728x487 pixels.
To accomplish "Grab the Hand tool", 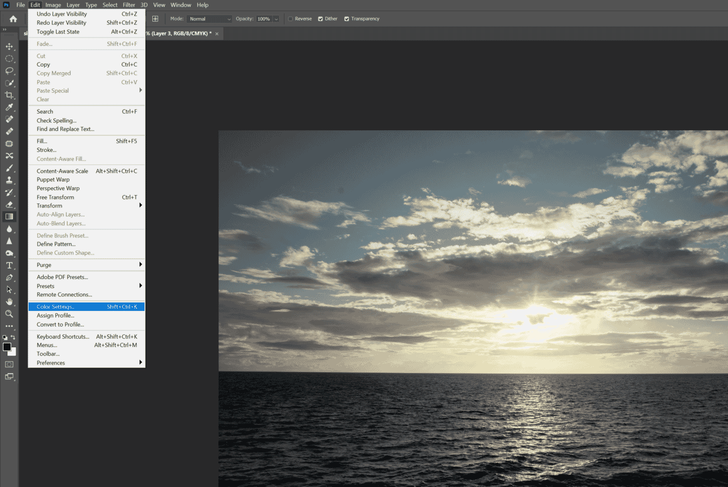I will [x=10, y=301].
